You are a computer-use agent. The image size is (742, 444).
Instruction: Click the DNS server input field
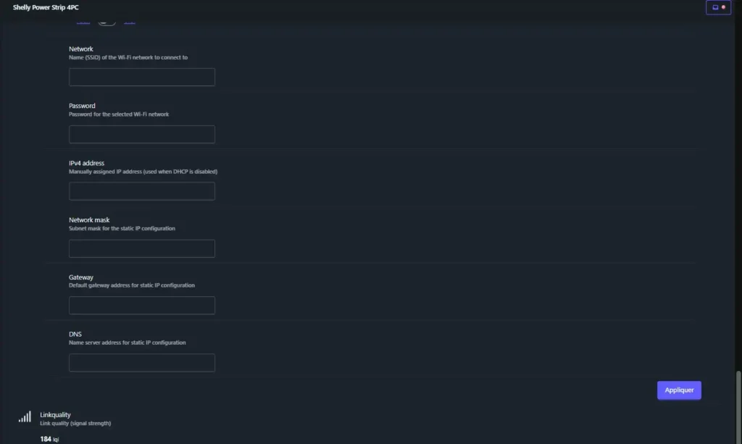click(142, 363)
